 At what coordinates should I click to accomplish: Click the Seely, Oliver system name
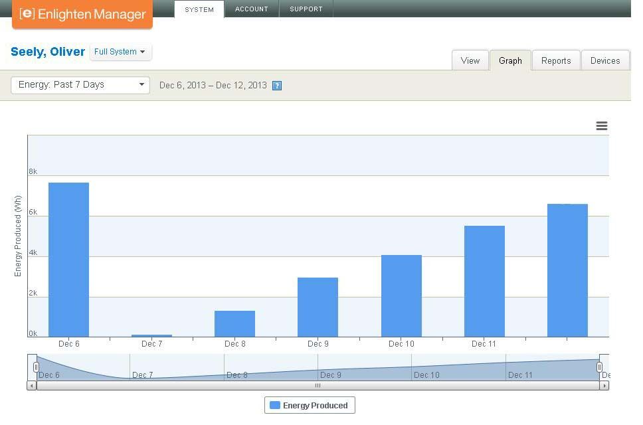(x=48, y=52)
